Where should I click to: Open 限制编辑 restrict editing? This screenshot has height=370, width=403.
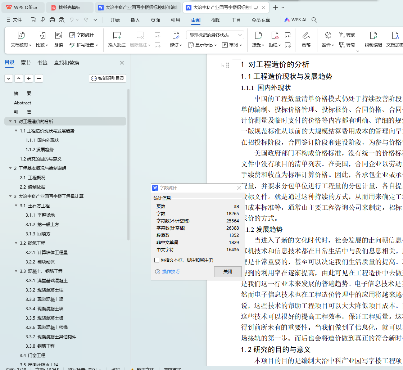373,40
